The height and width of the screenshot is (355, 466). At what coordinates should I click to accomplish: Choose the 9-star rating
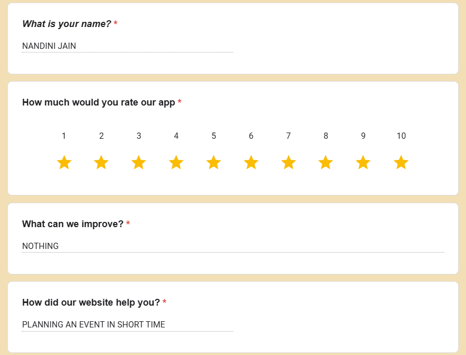point(363,163)
